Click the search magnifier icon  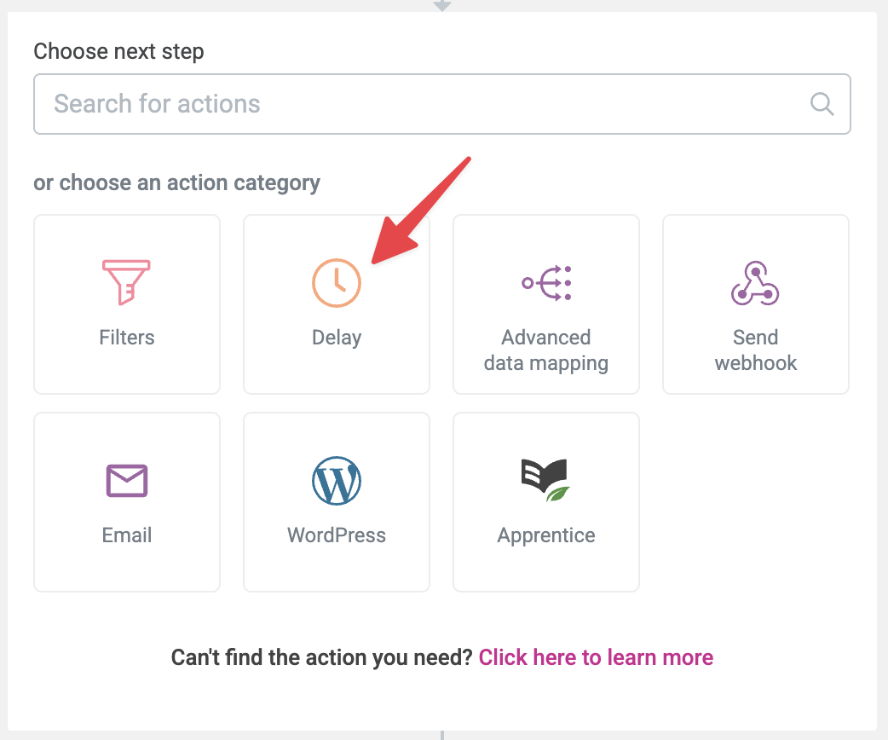(822, 104)
